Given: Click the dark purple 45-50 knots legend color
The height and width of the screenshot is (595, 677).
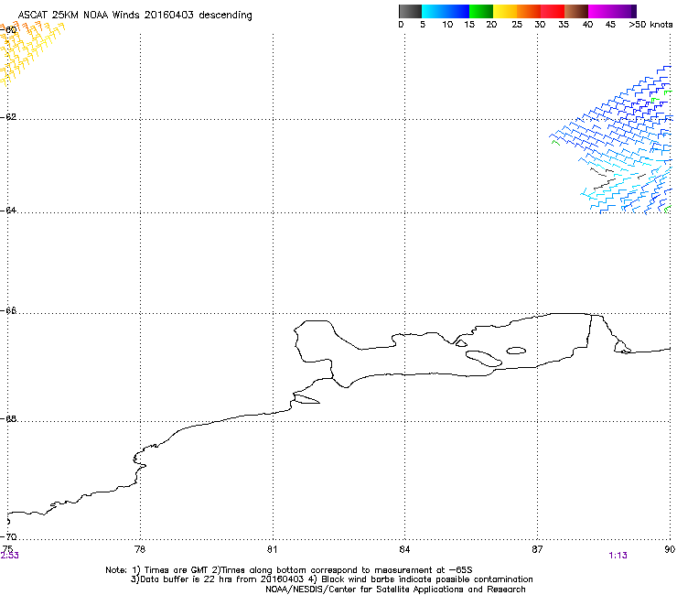Looking at the screenshot, I should [624, 11].
